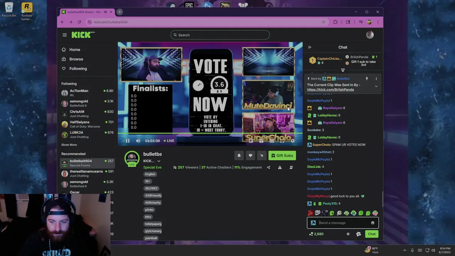455x256 pixels.
Task: Mute the bulletbait604 Stream browser tab
Action: tap(105, 12)
